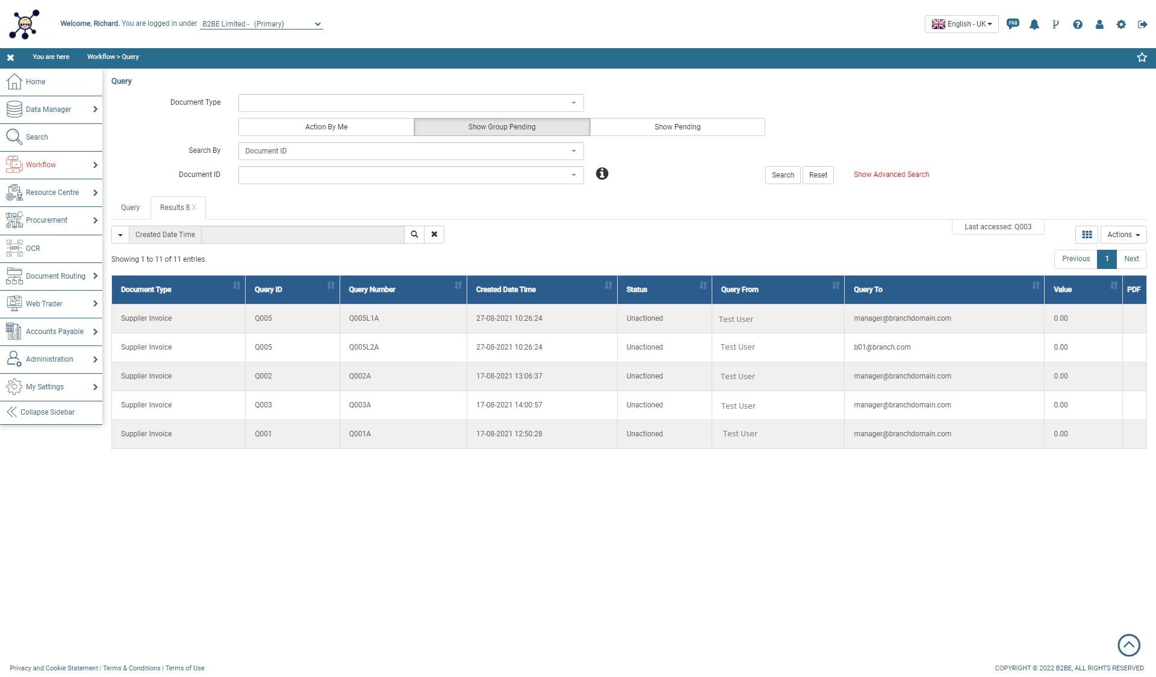Add page to favourites with star icon
Image resolution: width=1156 pixels, height=677 pixels.
1142,57
